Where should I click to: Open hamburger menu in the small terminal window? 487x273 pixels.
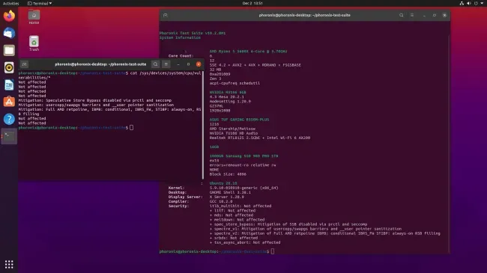click(166, 64)
